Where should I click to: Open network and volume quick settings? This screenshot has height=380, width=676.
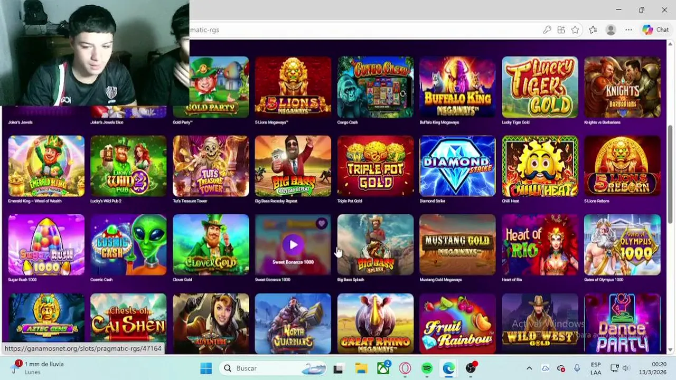[x=620, y=368]
